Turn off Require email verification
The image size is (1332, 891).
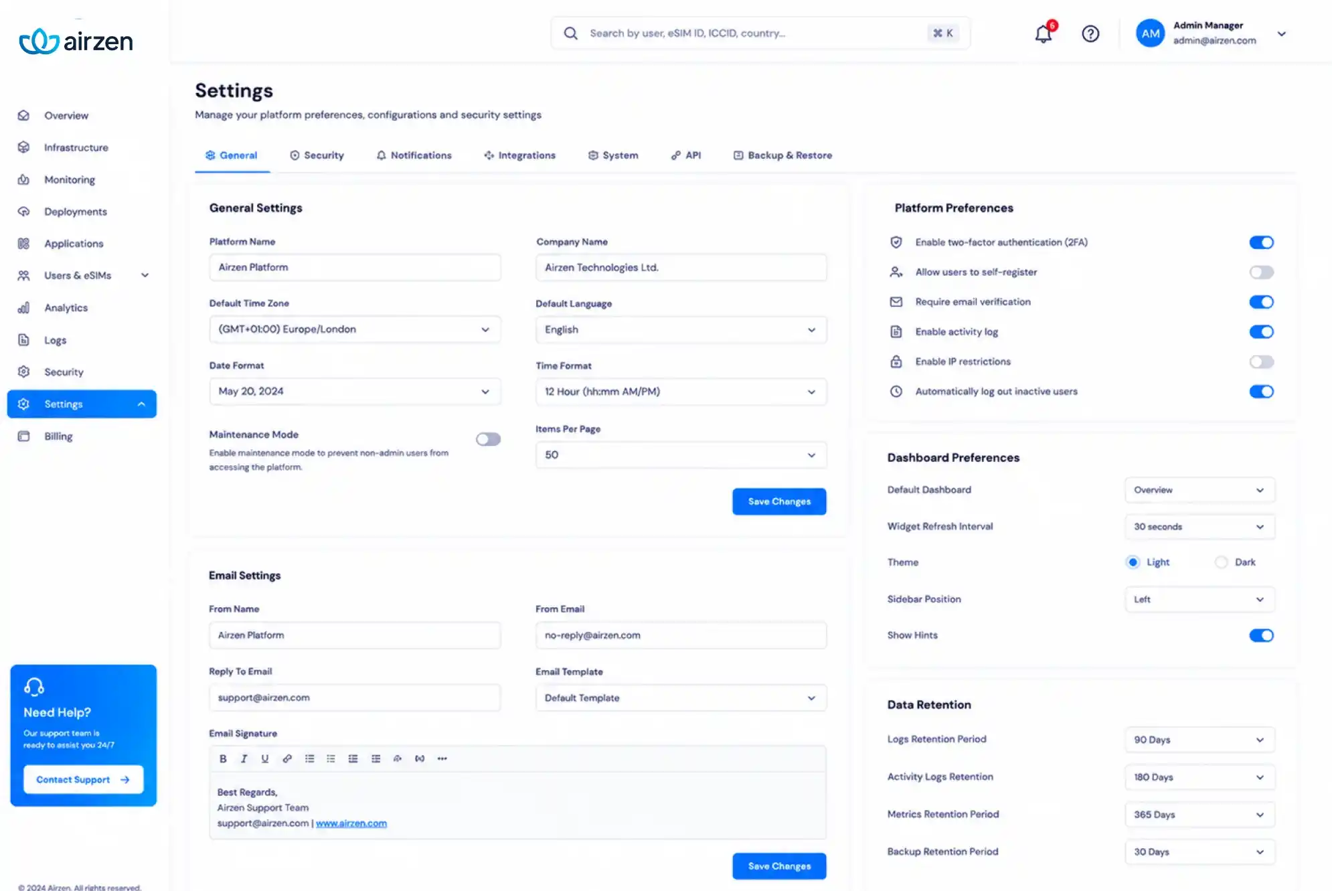coord(1261,302)
